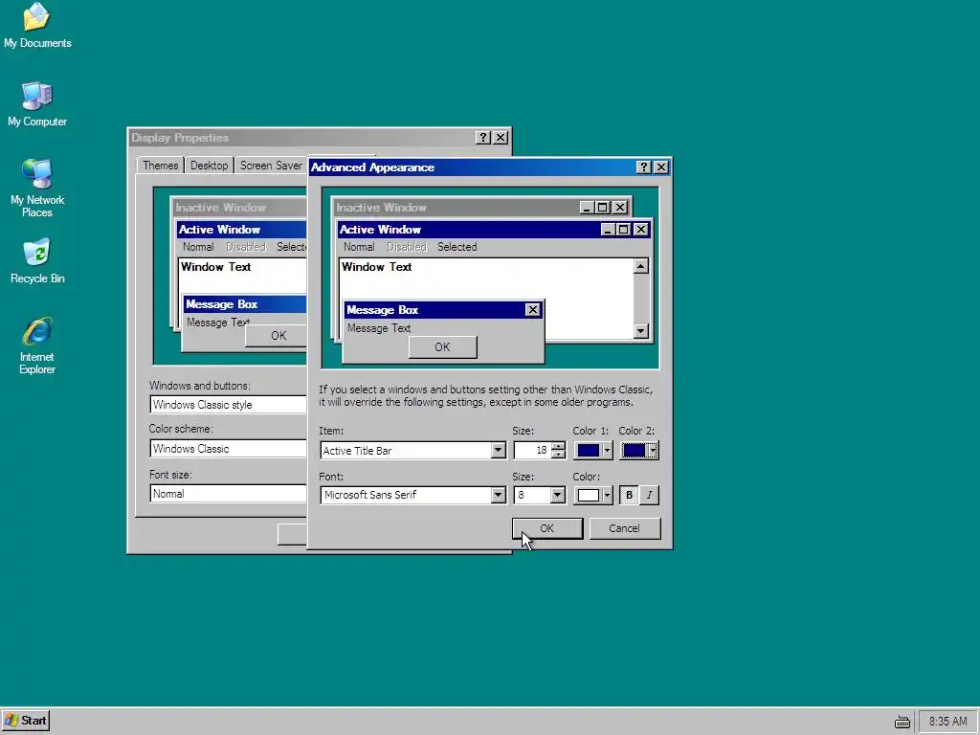Open the Color 2 swatch picker

click(639, 450)
